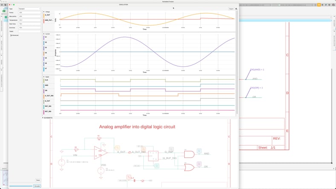Toggle the A_OUT voltage signal trace
Image resolution: width=336 pixels, height=189 pixels.
[48, 15]
